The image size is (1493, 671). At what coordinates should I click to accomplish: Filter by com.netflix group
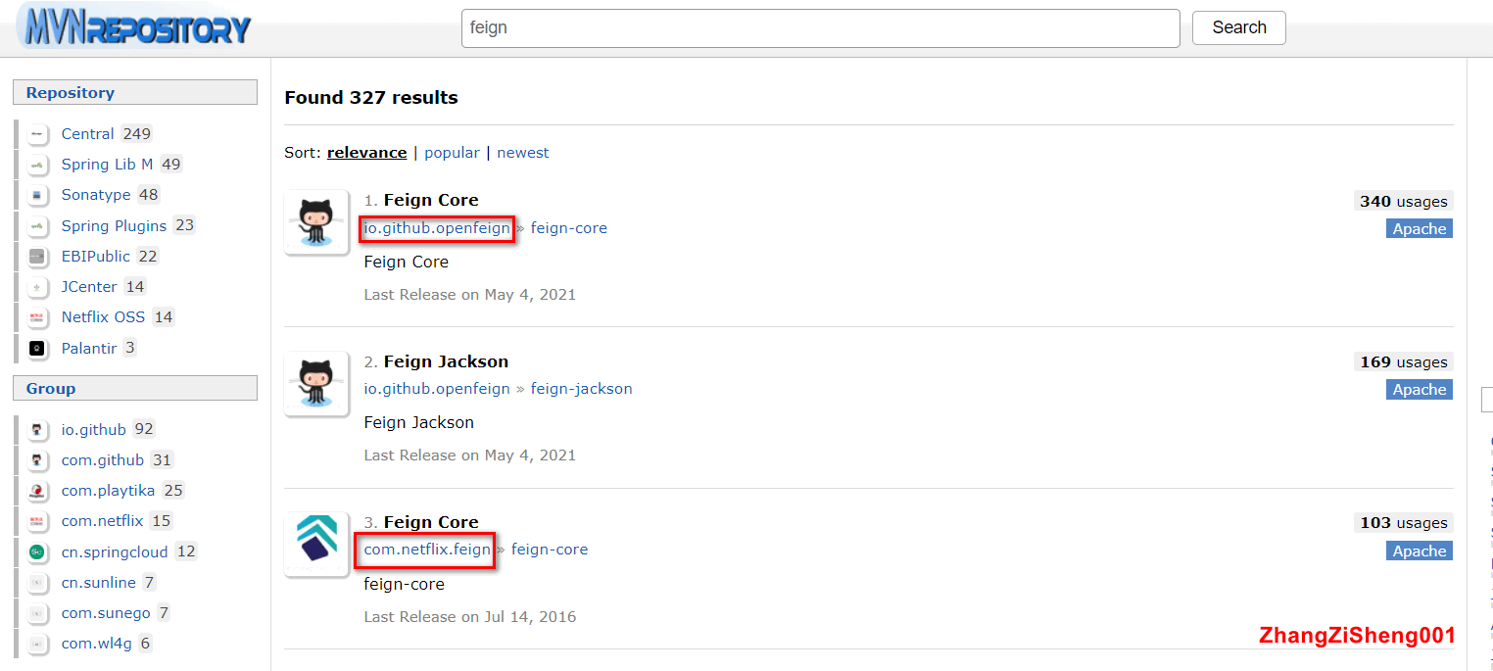(102, 521)
